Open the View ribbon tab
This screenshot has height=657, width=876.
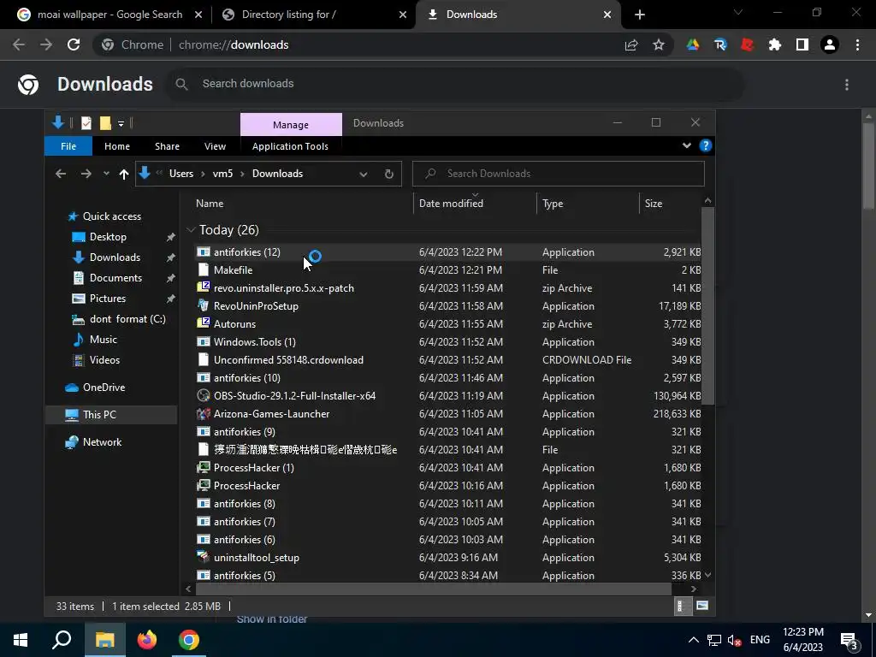tap(215, 146)
